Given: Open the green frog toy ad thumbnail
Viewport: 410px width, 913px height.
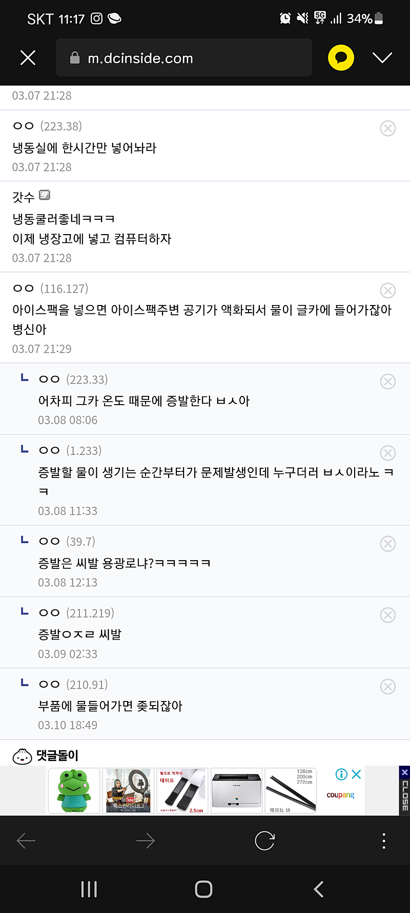Looking at the screenshot, I should (x=74, y=790).
